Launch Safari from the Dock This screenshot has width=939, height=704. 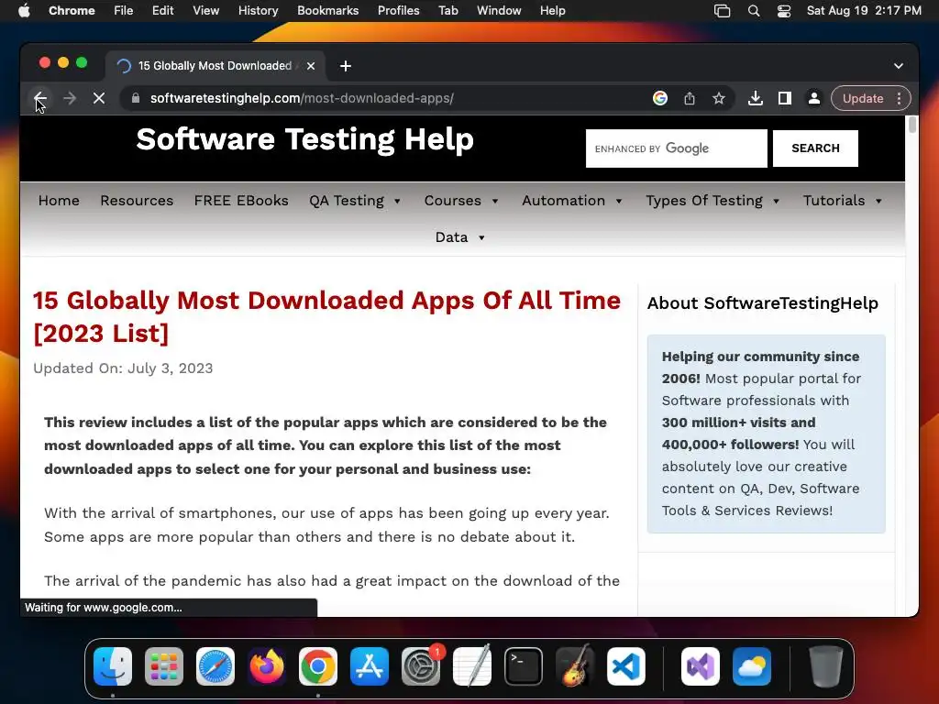pos(215,666)
